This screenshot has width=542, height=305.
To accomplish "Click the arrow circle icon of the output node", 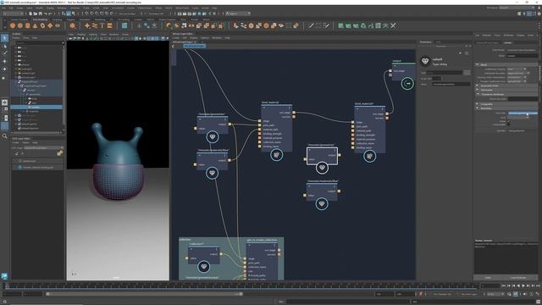I will click(x=407, y=83).
